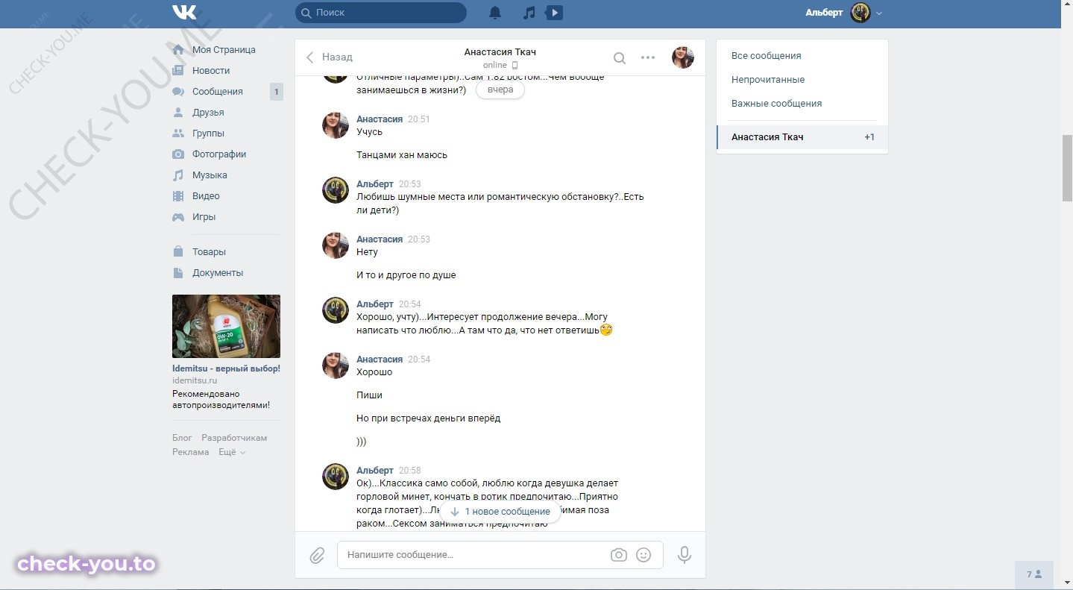This screenshot has height=590, width=1073.
Task: Click Анастасия avatar on 20:53 message
Action: point(336,245)
